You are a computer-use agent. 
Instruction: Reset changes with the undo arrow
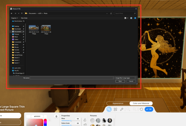coord(141,109)
